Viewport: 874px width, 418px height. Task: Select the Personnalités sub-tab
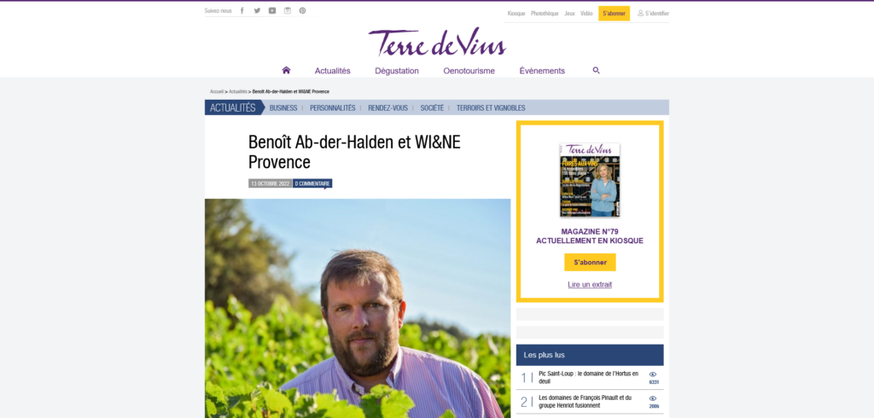tap(332, 108)
